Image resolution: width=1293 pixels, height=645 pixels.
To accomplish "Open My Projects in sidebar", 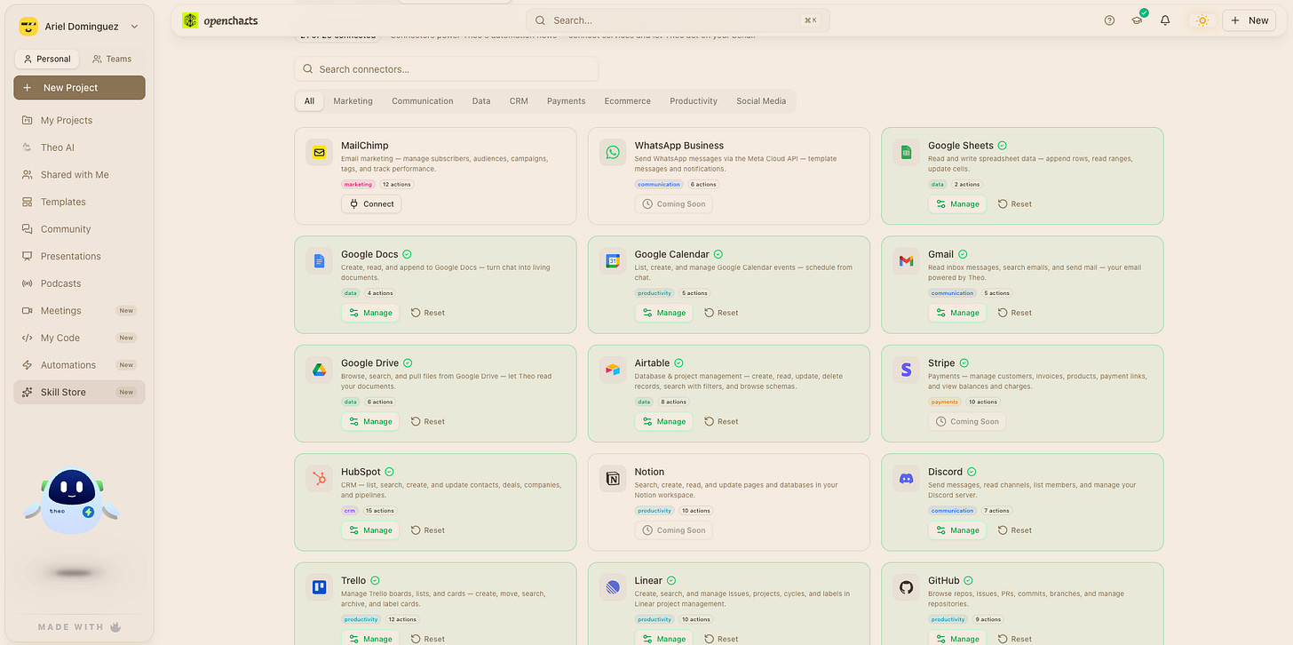I will pyautogui.click(x=79, y=120).
